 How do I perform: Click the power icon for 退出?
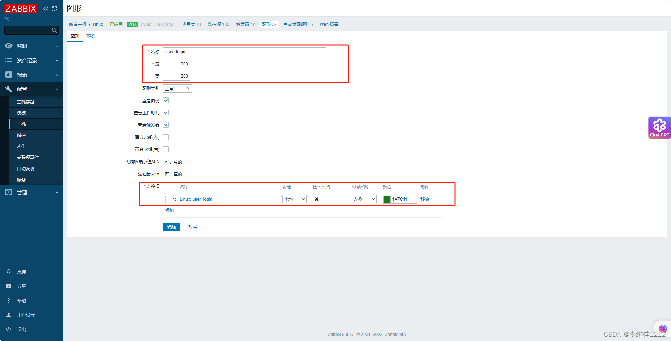point(9,329)
